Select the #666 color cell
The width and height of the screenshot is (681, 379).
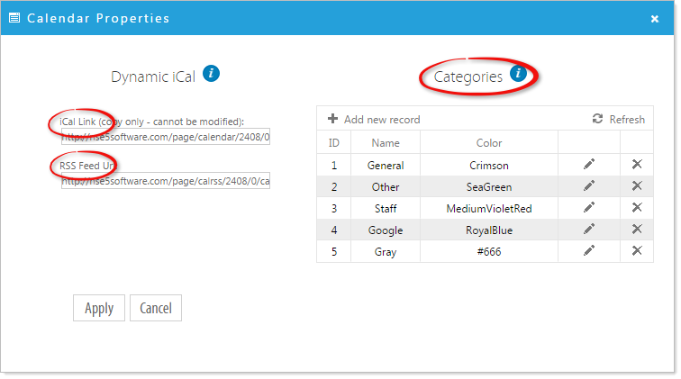(x=489, y=252)
